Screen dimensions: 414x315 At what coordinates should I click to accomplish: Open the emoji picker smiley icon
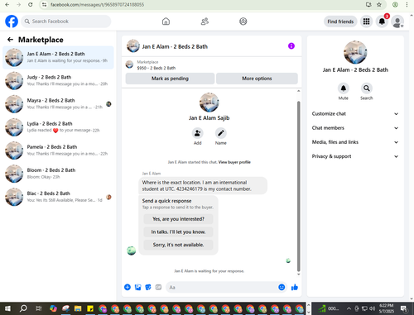282,287
